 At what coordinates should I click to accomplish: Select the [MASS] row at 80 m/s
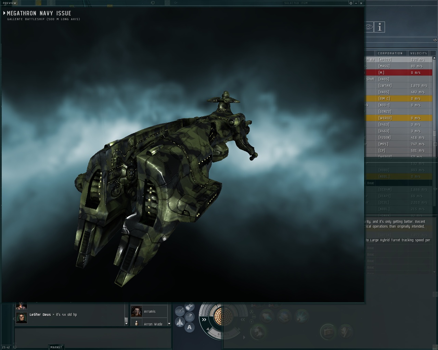click(399, 66)
